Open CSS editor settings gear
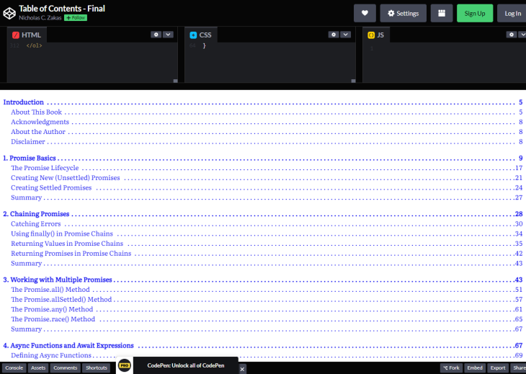Image resolution: width=526 pixels, height=374 pixels. click(333, 35)
